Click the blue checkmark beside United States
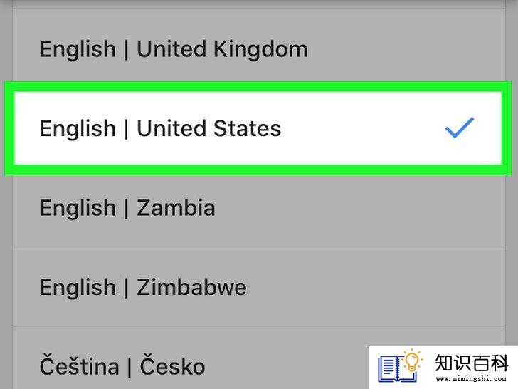Screen dimensions: 518x389 [x=460, y=128]
